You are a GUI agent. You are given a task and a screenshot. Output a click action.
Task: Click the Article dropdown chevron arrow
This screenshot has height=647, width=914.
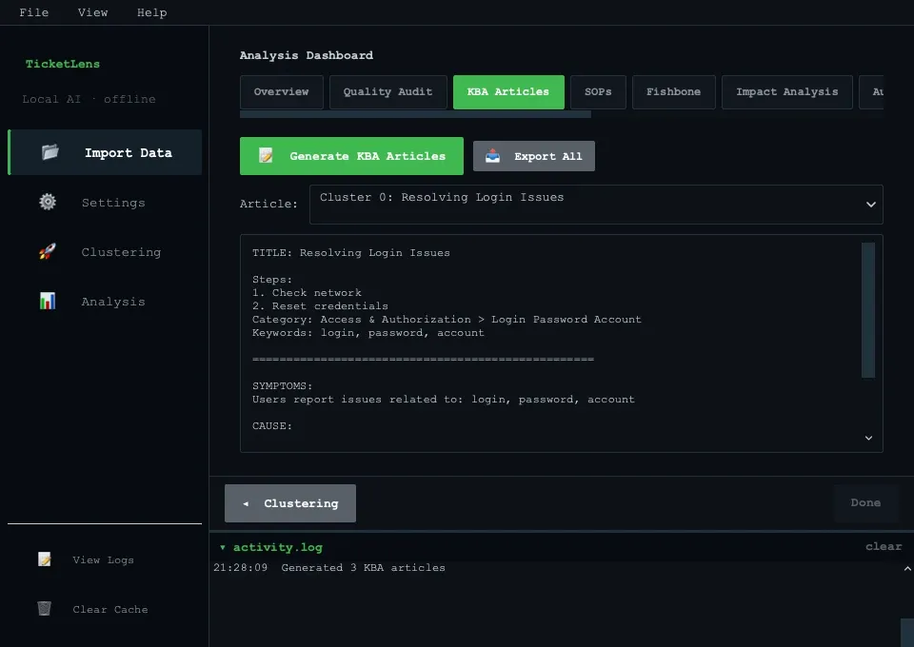click(871, 205)
